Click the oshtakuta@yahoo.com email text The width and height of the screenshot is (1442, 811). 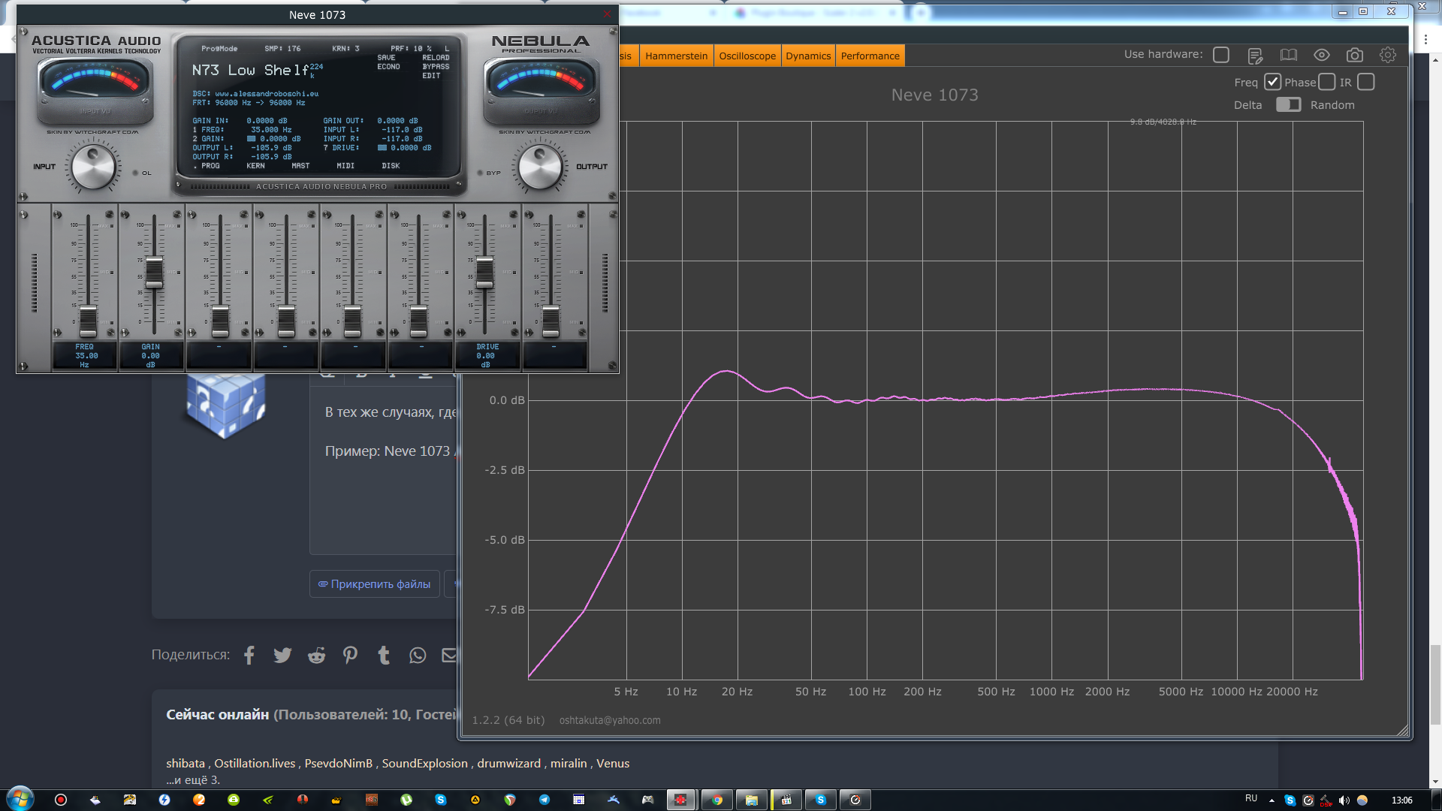click(610, 720)
